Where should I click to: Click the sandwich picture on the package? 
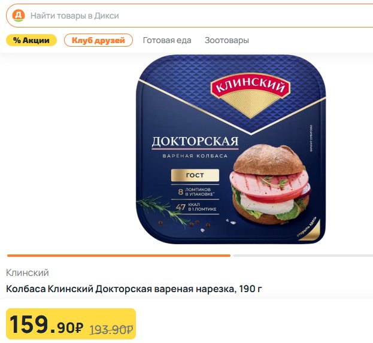270,185
